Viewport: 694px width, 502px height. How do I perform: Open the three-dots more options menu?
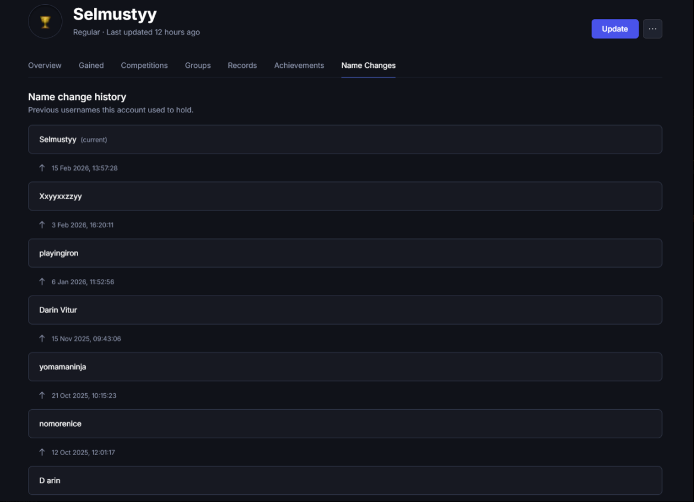click(652, 29)
